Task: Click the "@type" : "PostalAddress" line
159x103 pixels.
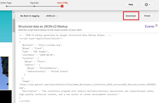Action: pyautogui.click(x=43, y=68)
